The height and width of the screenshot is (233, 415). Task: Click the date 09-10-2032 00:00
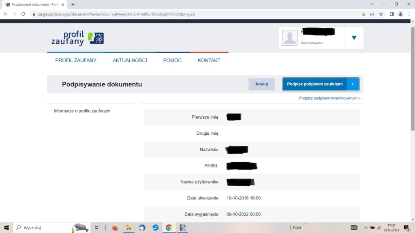[244, 214]
